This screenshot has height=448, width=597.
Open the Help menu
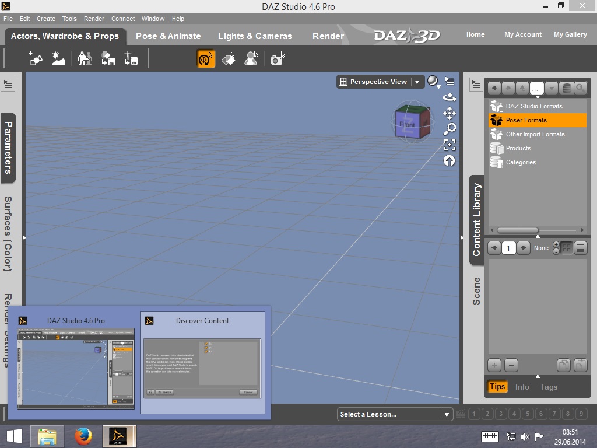click(x=178, y=19)
